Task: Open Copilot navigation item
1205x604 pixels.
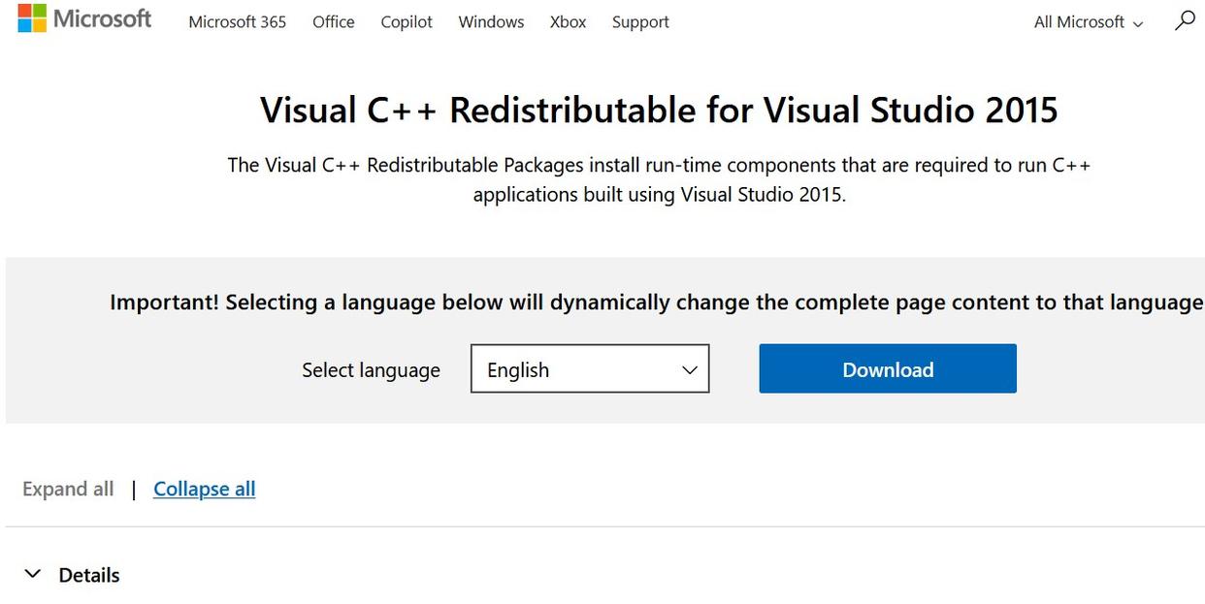Action: pos(407,21)
